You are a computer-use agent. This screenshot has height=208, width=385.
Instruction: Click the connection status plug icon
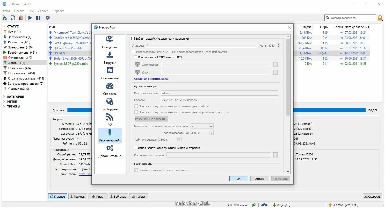point(254,205)
